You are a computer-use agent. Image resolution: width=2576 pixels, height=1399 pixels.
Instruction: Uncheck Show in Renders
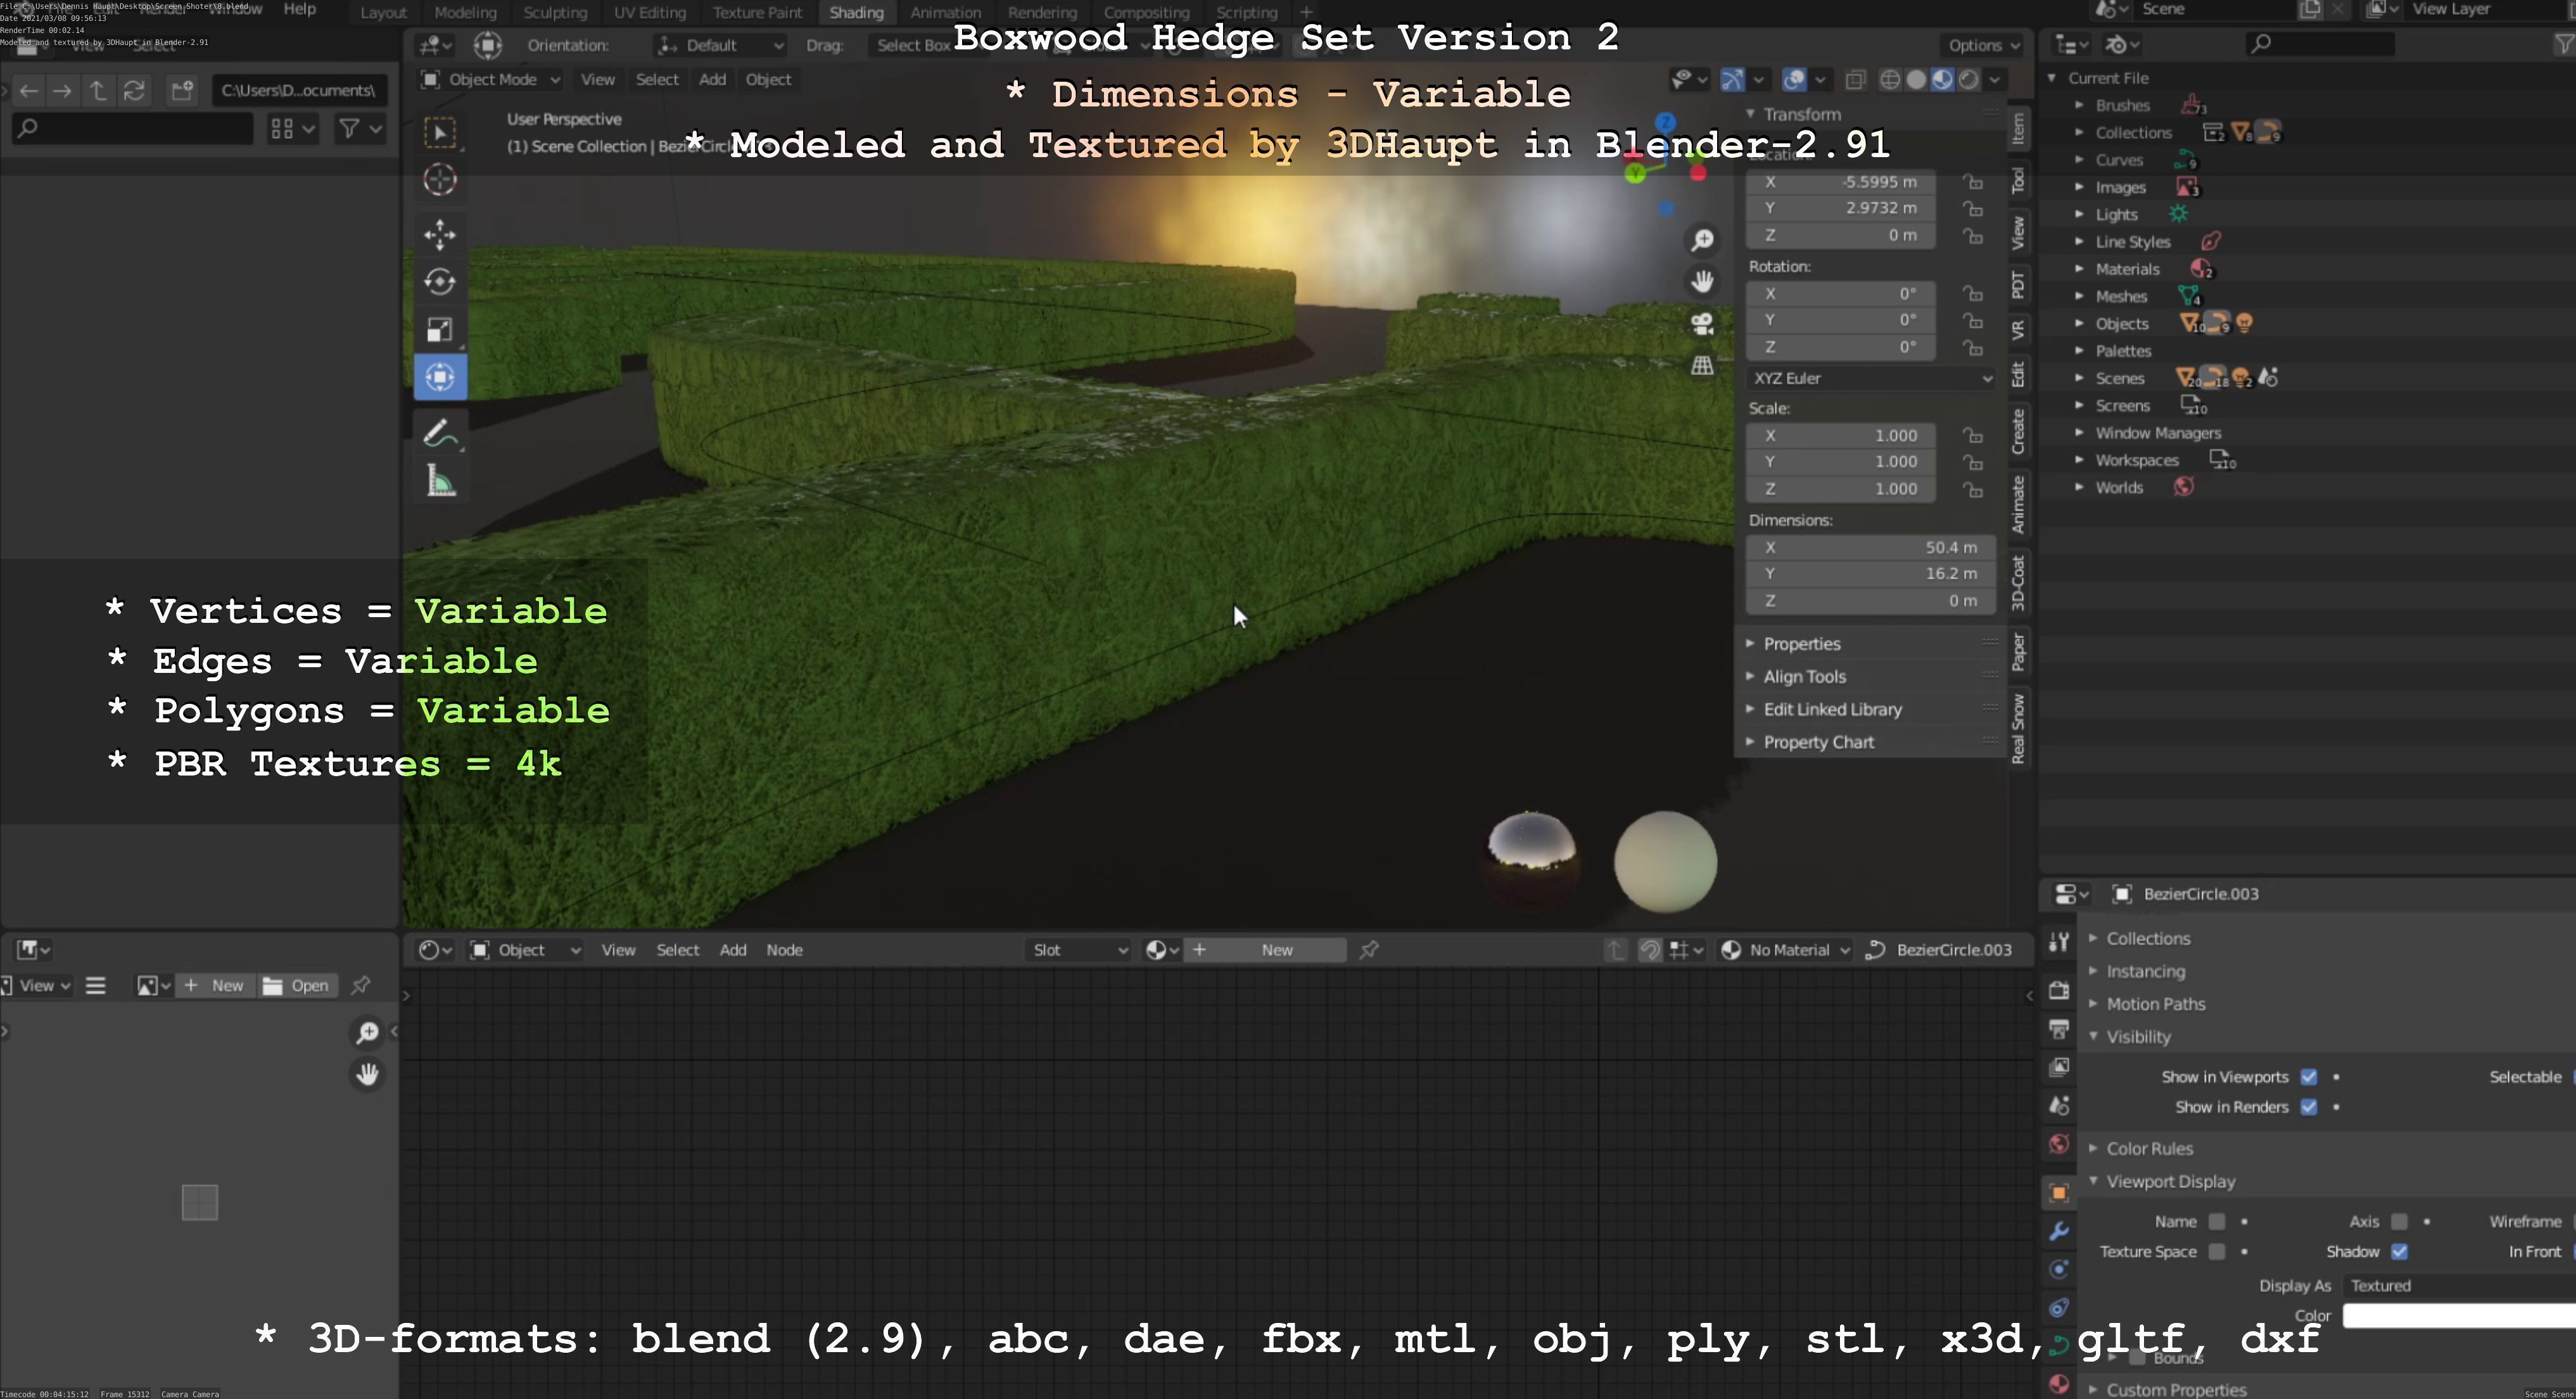pos(2309,1107)
